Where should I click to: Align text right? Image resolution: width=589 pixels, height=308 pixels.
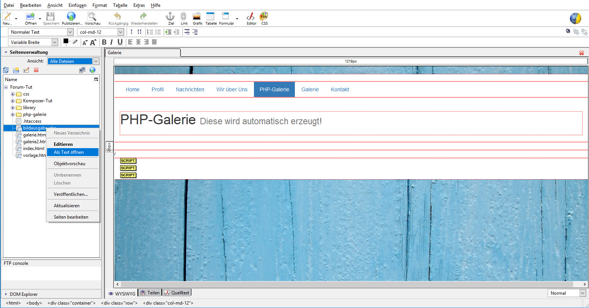[x=146, y=42]
